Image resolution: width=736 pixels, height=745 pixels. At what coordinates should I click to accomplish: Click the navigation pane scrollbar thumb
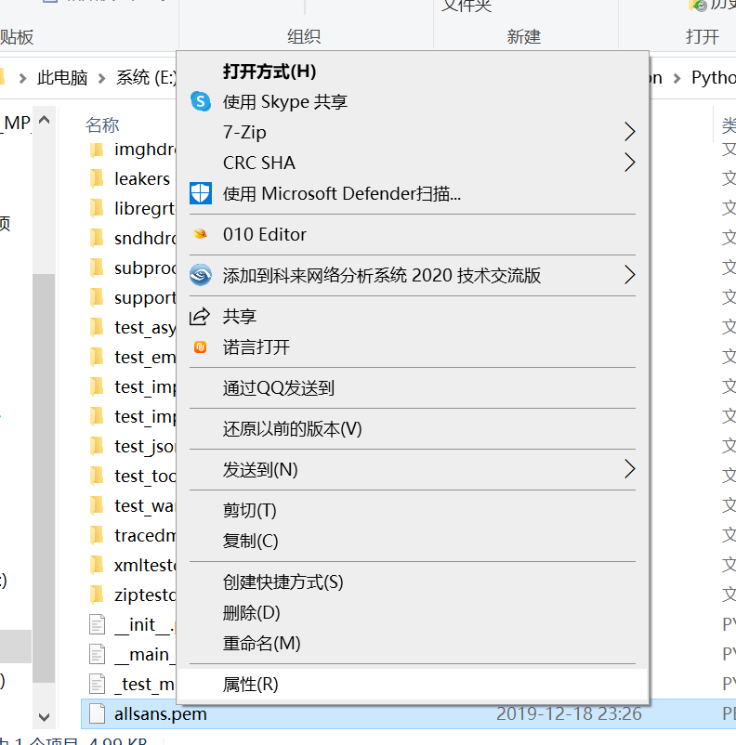[44, 478]
